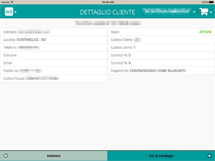Click the right arrow icon on Vai al catalogo
215x161 pixels.
(x=209, y=156)
